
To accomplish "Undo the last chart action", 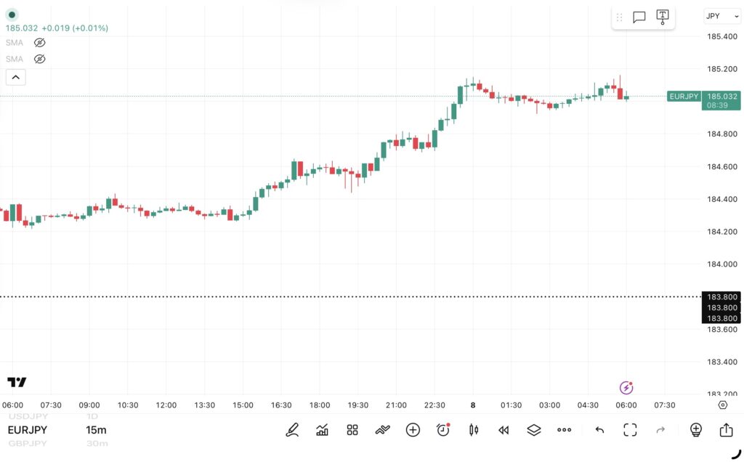I will coord(599,429).
